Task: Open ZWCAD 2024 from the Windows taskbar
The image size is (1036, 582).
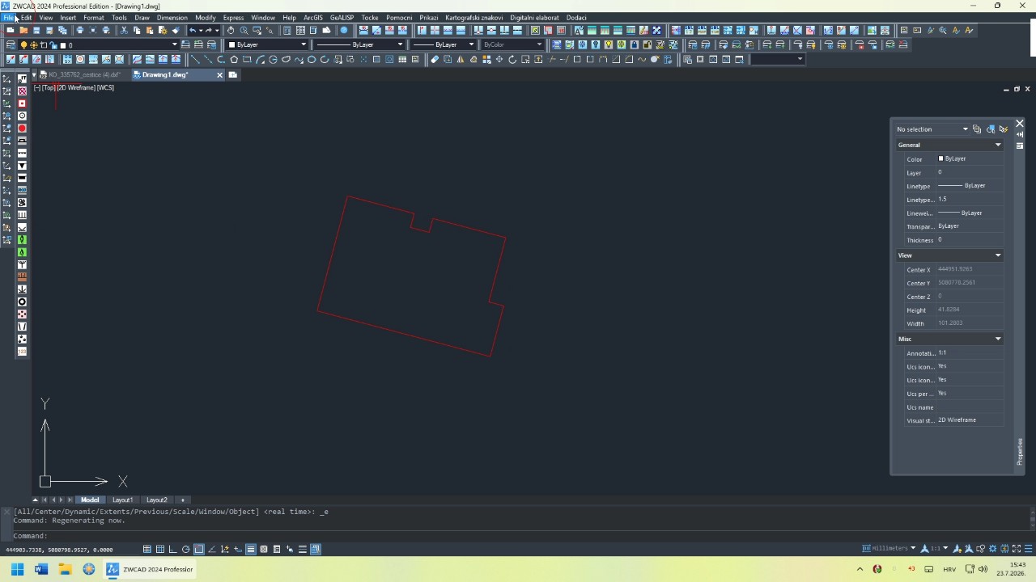Action: pos(151,569)
